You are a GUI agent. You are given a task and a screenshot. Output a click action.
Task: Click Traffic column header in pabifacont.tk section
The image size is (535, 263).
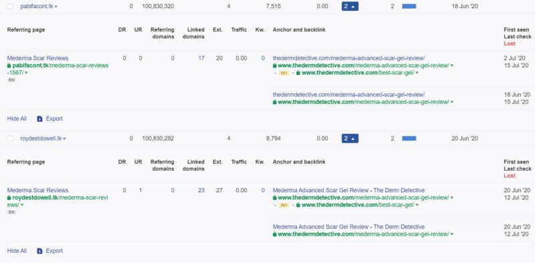tap(239, 29)
